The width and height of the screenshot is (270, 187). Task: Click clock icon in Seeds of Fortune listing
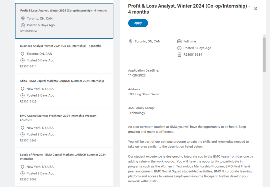click(x=22, y=174)
